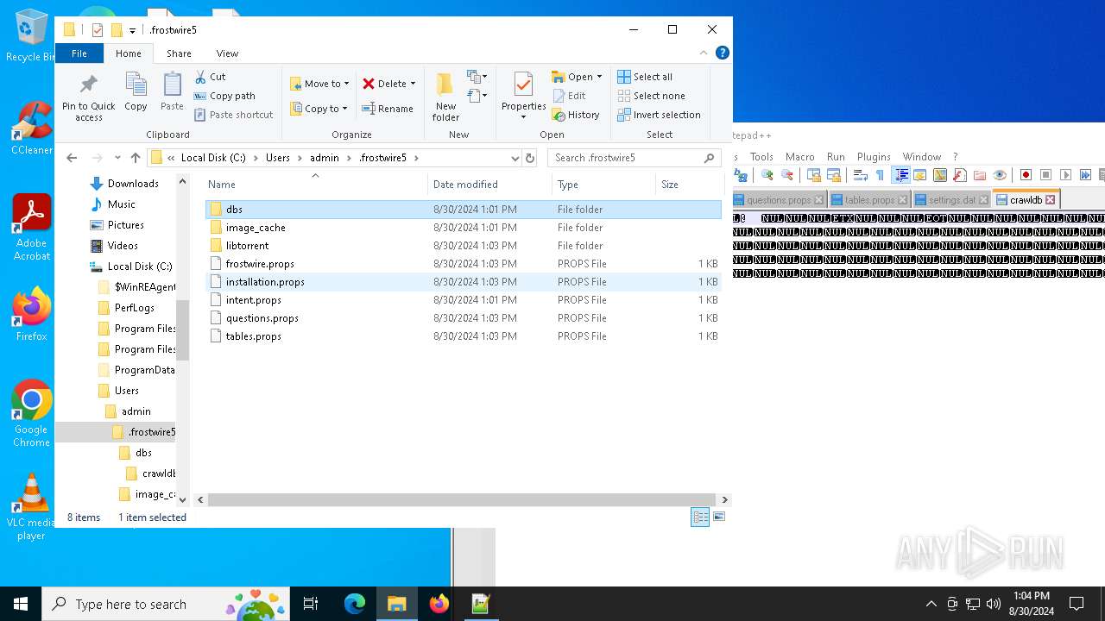Screen dimensions: 1105x621
Task: Open the File ribbon tab
Action: click(79, 53)
